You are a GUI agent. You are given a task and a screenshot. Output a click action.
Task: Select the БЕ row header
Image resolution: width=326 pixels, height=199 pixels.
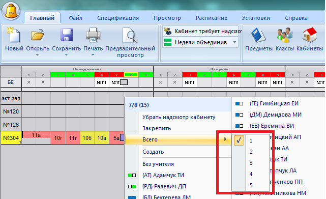pos(11,82)
